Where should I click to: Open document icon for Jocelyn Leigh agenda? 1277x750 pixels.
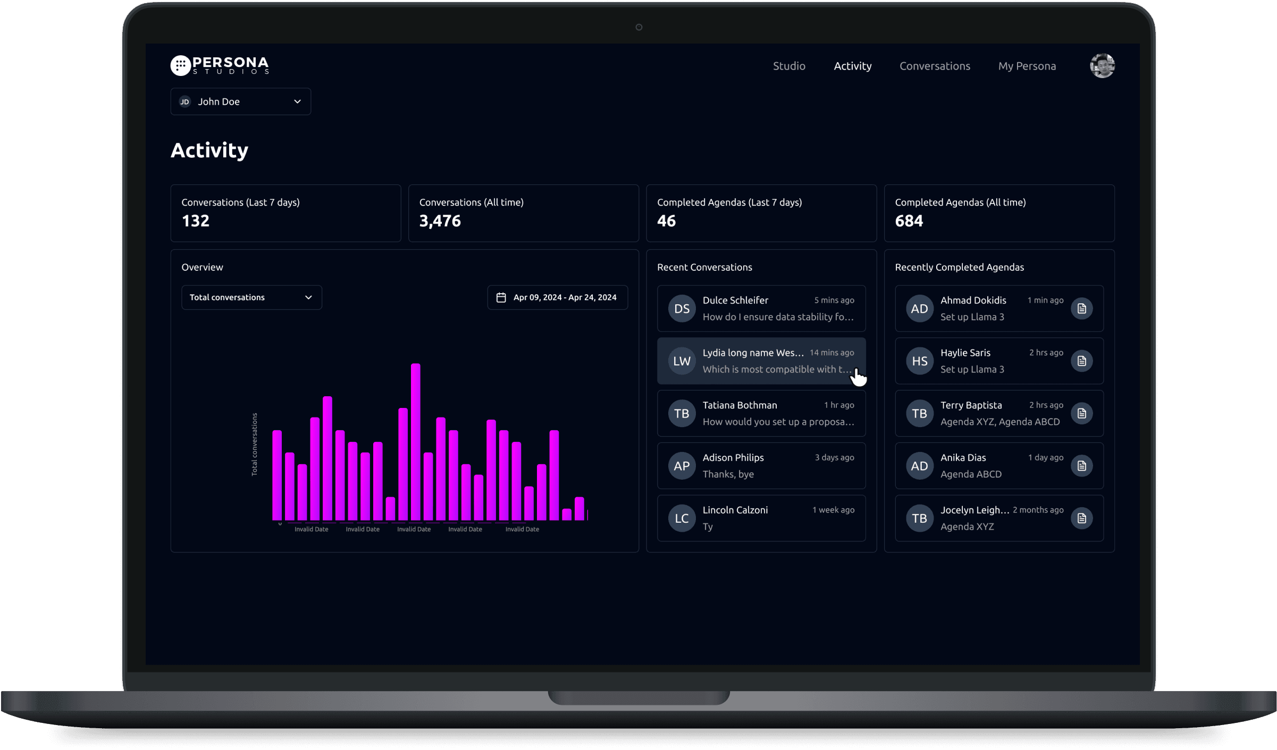pos(1081,518)
